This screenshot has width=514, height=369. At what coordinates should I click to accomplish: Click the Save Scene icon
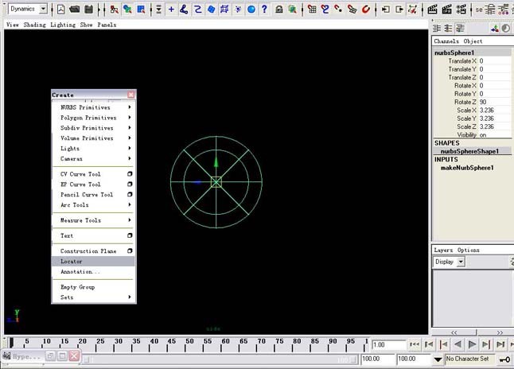click(88, 10)
